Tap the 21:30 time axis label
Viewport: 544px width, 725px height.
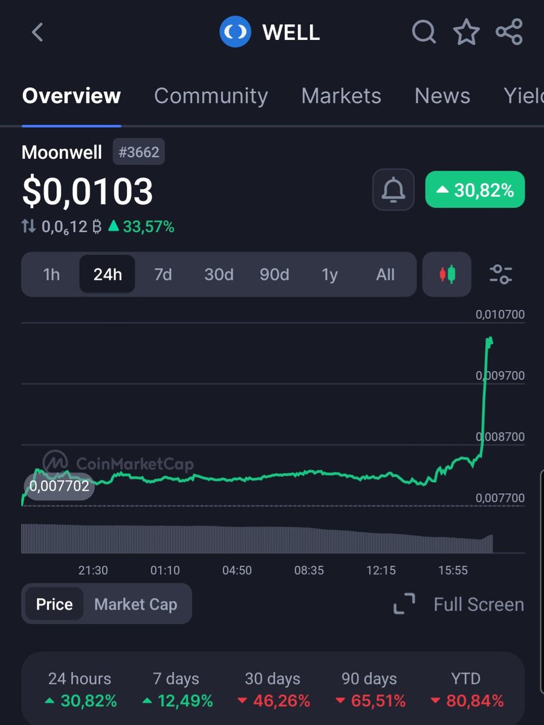point(93,570)
